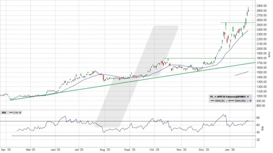
Task: Click the Juli '25 label on time axis
Action: coord(79,149)
